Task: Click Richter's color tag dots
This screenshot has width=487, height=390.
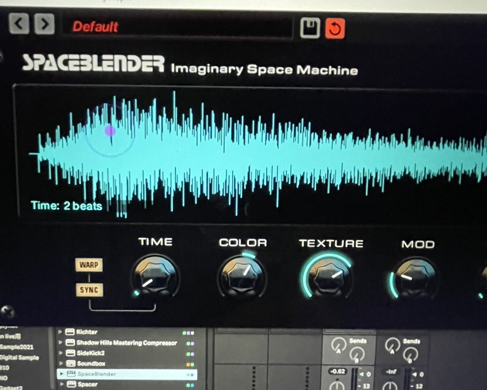Action: pos(188,333)
